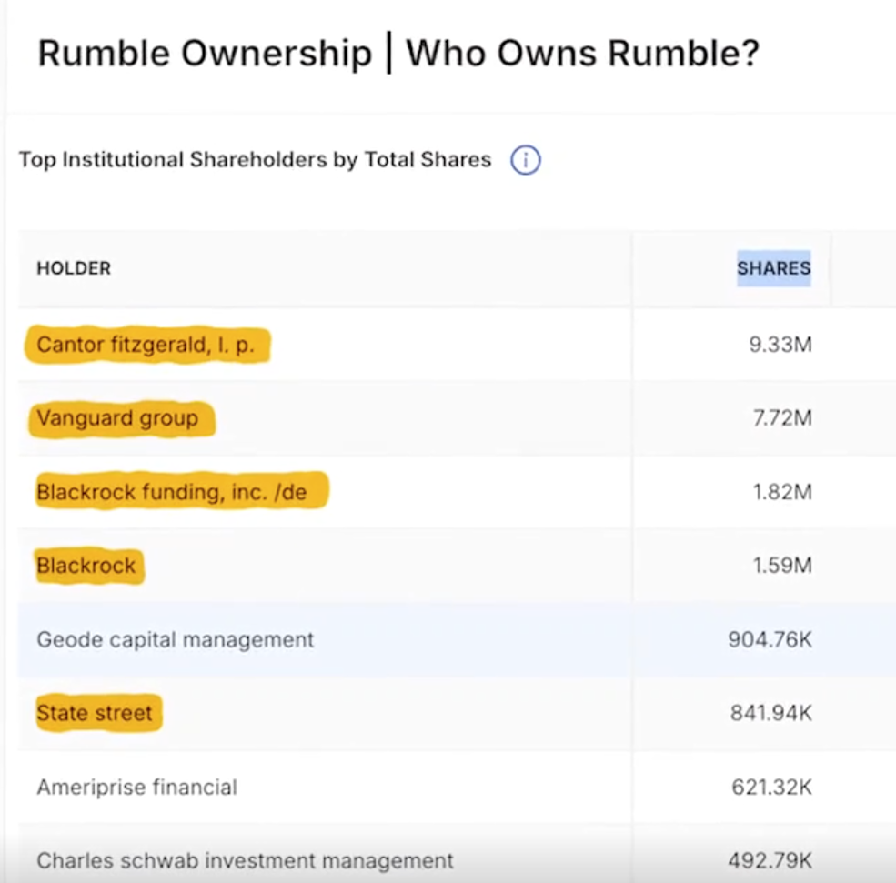This screenshot has height=883, width=896.
Task: Click the Rumble Ownership page title
Action: 398,55
